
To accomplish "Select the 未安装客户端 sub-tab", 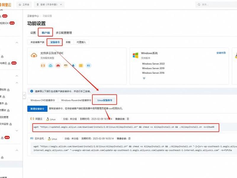I will (37, 42).
